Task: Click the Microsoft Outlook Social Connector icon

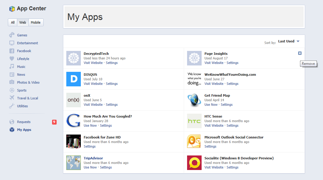Action: 194,142
